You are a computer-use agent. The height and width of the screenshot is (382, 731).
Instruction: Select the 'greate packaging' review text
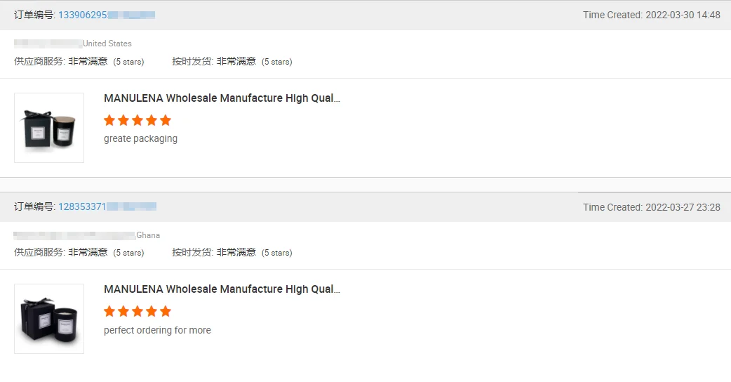(x=140, y=139)
